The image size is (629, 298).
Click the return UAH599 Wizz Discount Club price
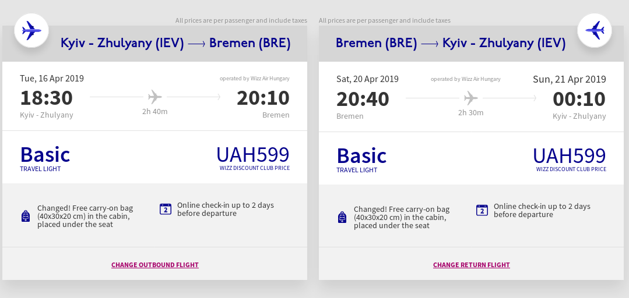pyautogui.click(x=570, y=159)
